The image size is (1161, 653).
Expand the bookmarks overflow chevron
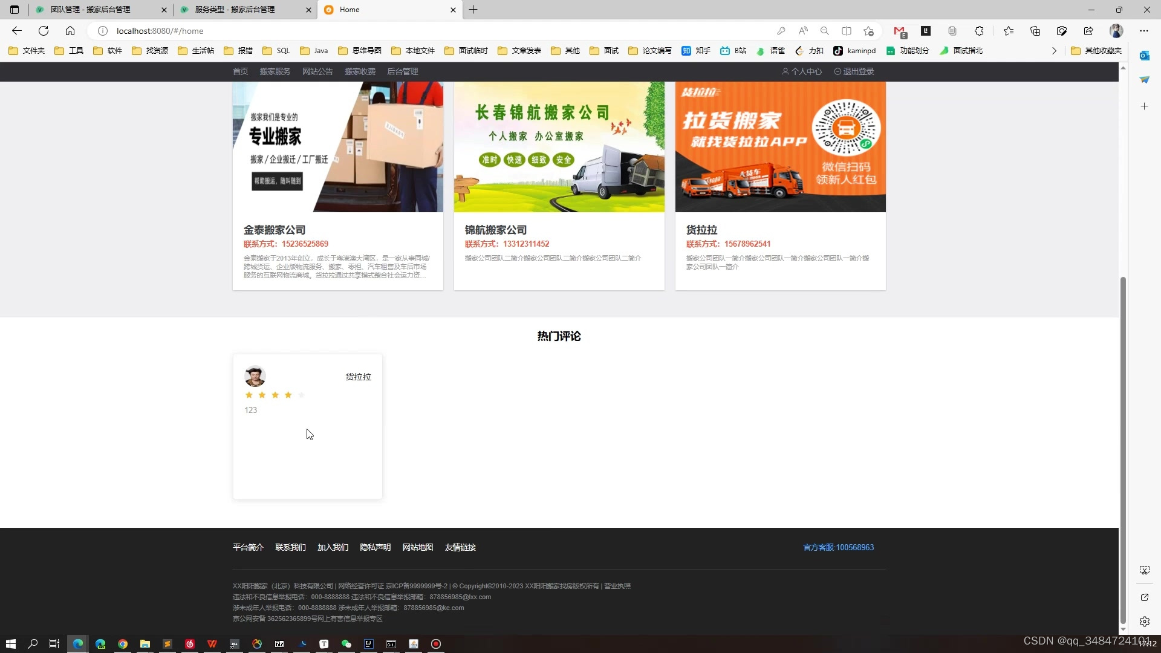coord(1054,51)
